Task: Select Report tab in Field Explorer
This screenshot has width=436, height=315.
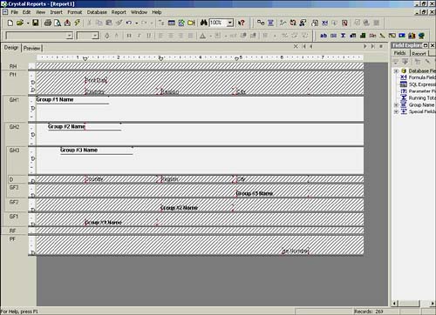Action: 419,53
